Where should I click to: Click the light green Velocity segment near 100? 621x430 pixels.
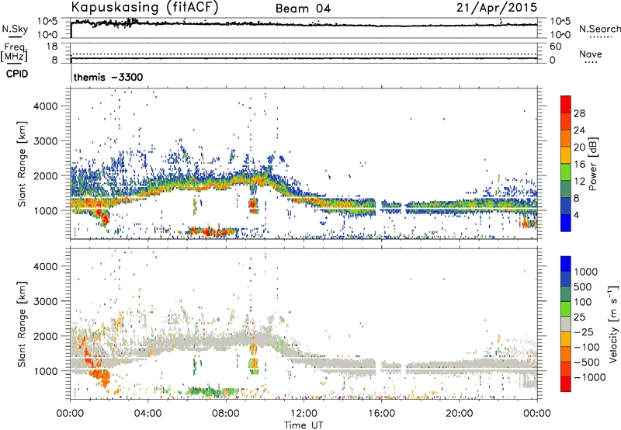566,309
